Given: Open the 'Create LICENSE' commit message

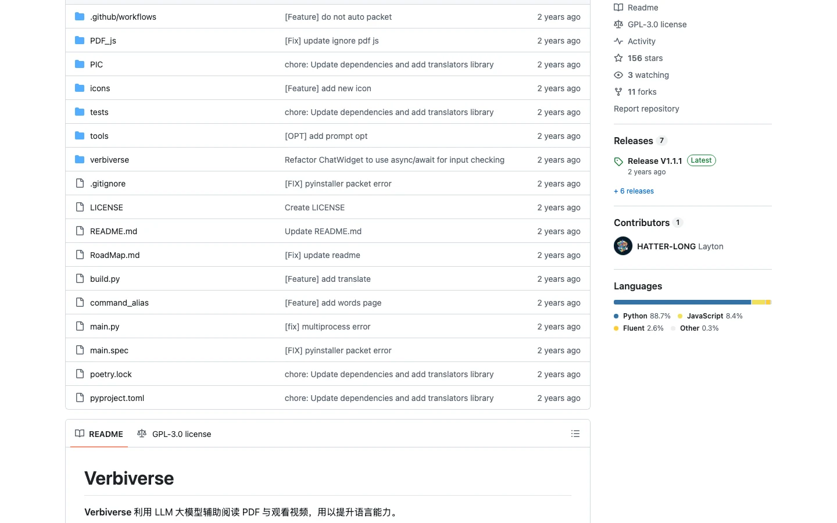Looking at the screenshot, I should [314, 207].
